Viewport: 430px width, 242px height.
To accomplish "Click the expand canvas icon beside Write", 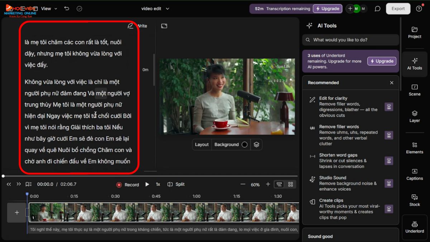I will click(164, 26).
